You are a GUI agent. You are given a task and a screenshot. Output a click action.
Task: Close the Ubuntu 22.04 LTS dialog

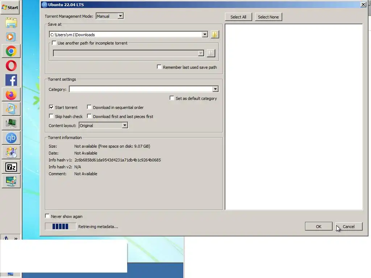tap(363, 4)
